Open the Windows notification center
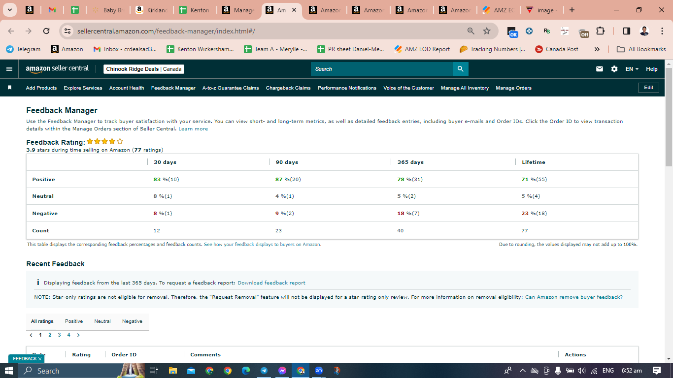The width and height of the screenshot is (673, 378). tap(656, 371)
